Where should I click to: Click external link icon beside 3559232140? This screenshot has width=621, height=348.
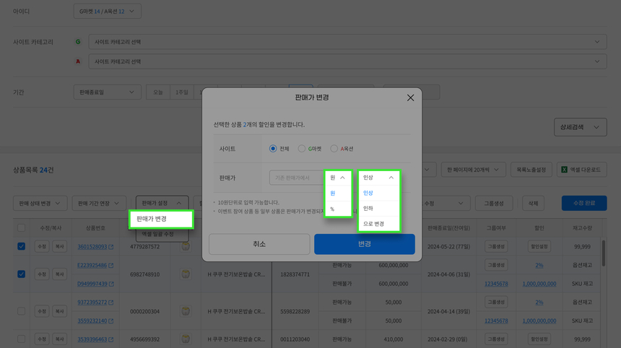point(111,321)
